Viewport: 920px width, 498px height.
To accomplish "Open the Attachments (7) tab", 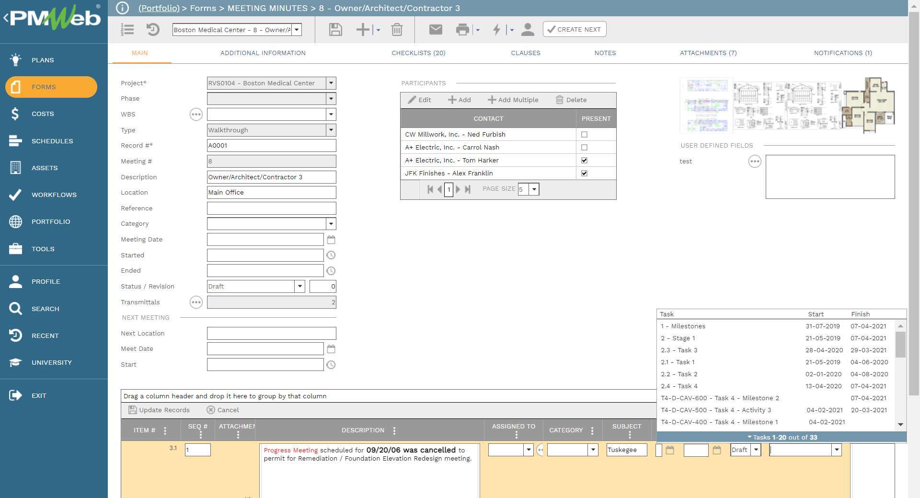I will [x=708, y=53].
